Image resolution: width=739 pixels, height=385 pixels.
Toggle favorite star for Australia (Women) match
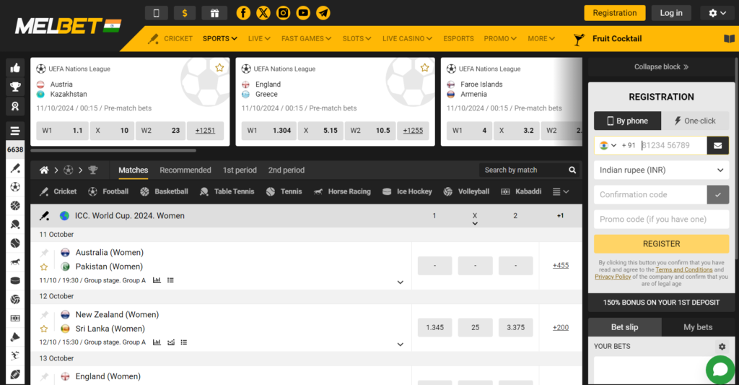pos(44,267)
